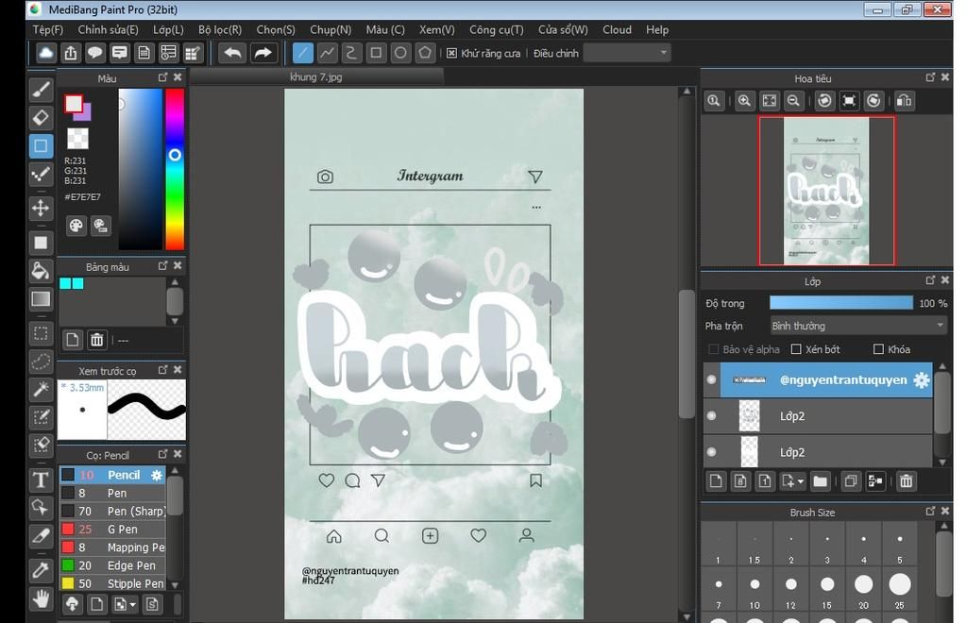Click the Redo arrow in toolbar
This screenshot has height=623, width=967.
[x=263, y=53]
